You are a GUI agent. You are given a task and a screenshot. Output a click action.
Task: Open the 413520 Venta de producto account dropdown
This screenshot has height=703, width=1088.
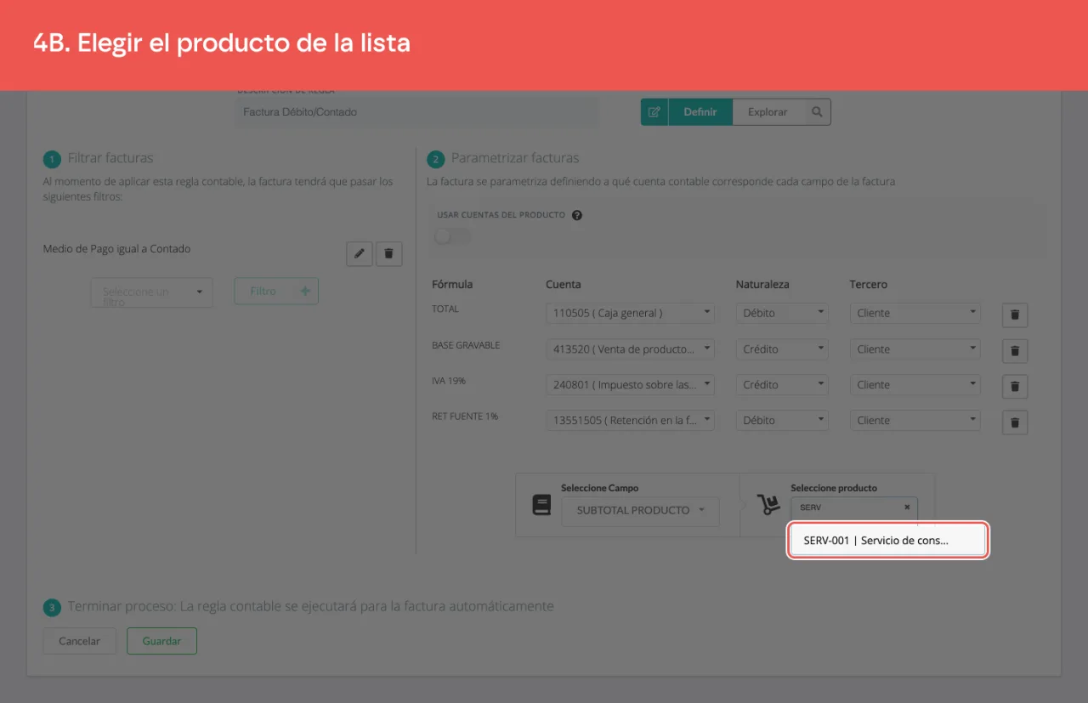click(631, 349)
